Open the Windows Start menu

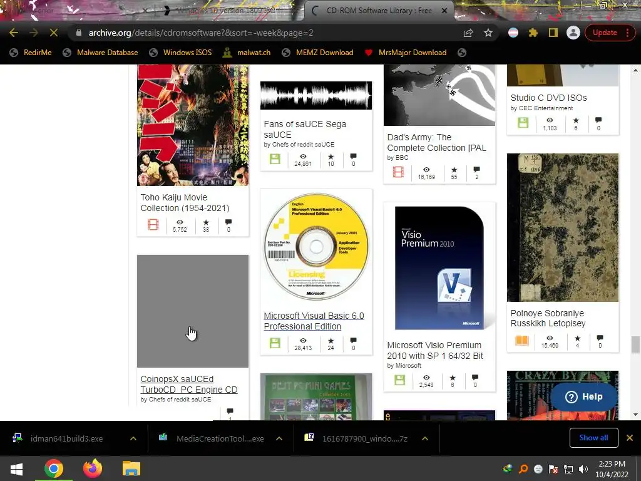(x=16, y=468)
